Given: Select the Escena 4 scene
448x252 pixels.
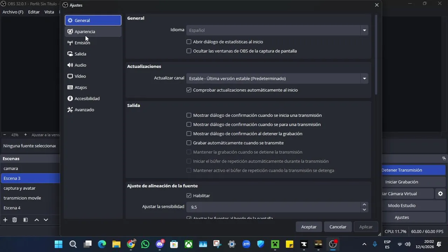Looking at the screenshot, I should pyautogui.click(x=30, y=208).
